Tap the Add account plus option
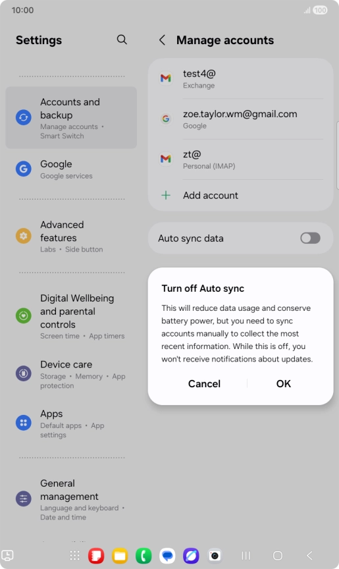The height and width of the screenshot is (569, 339). pos(241,195)
